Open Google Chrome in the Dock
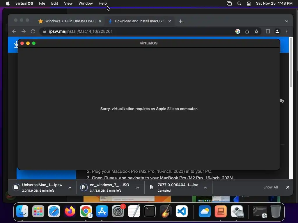Screen dimensions: 298x223 [x=86, y=211]
